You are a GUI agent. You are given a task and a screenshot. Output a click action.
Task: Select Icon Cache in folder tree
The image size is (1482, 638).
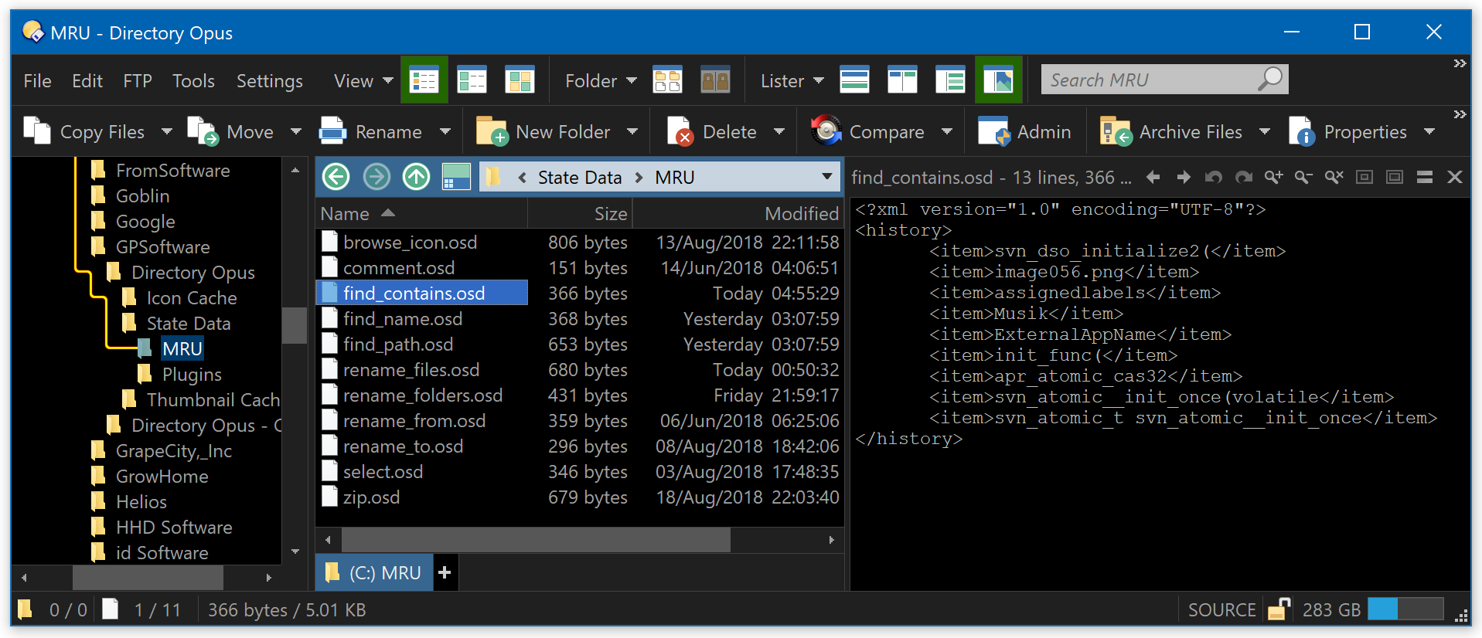tap(192, 298)
